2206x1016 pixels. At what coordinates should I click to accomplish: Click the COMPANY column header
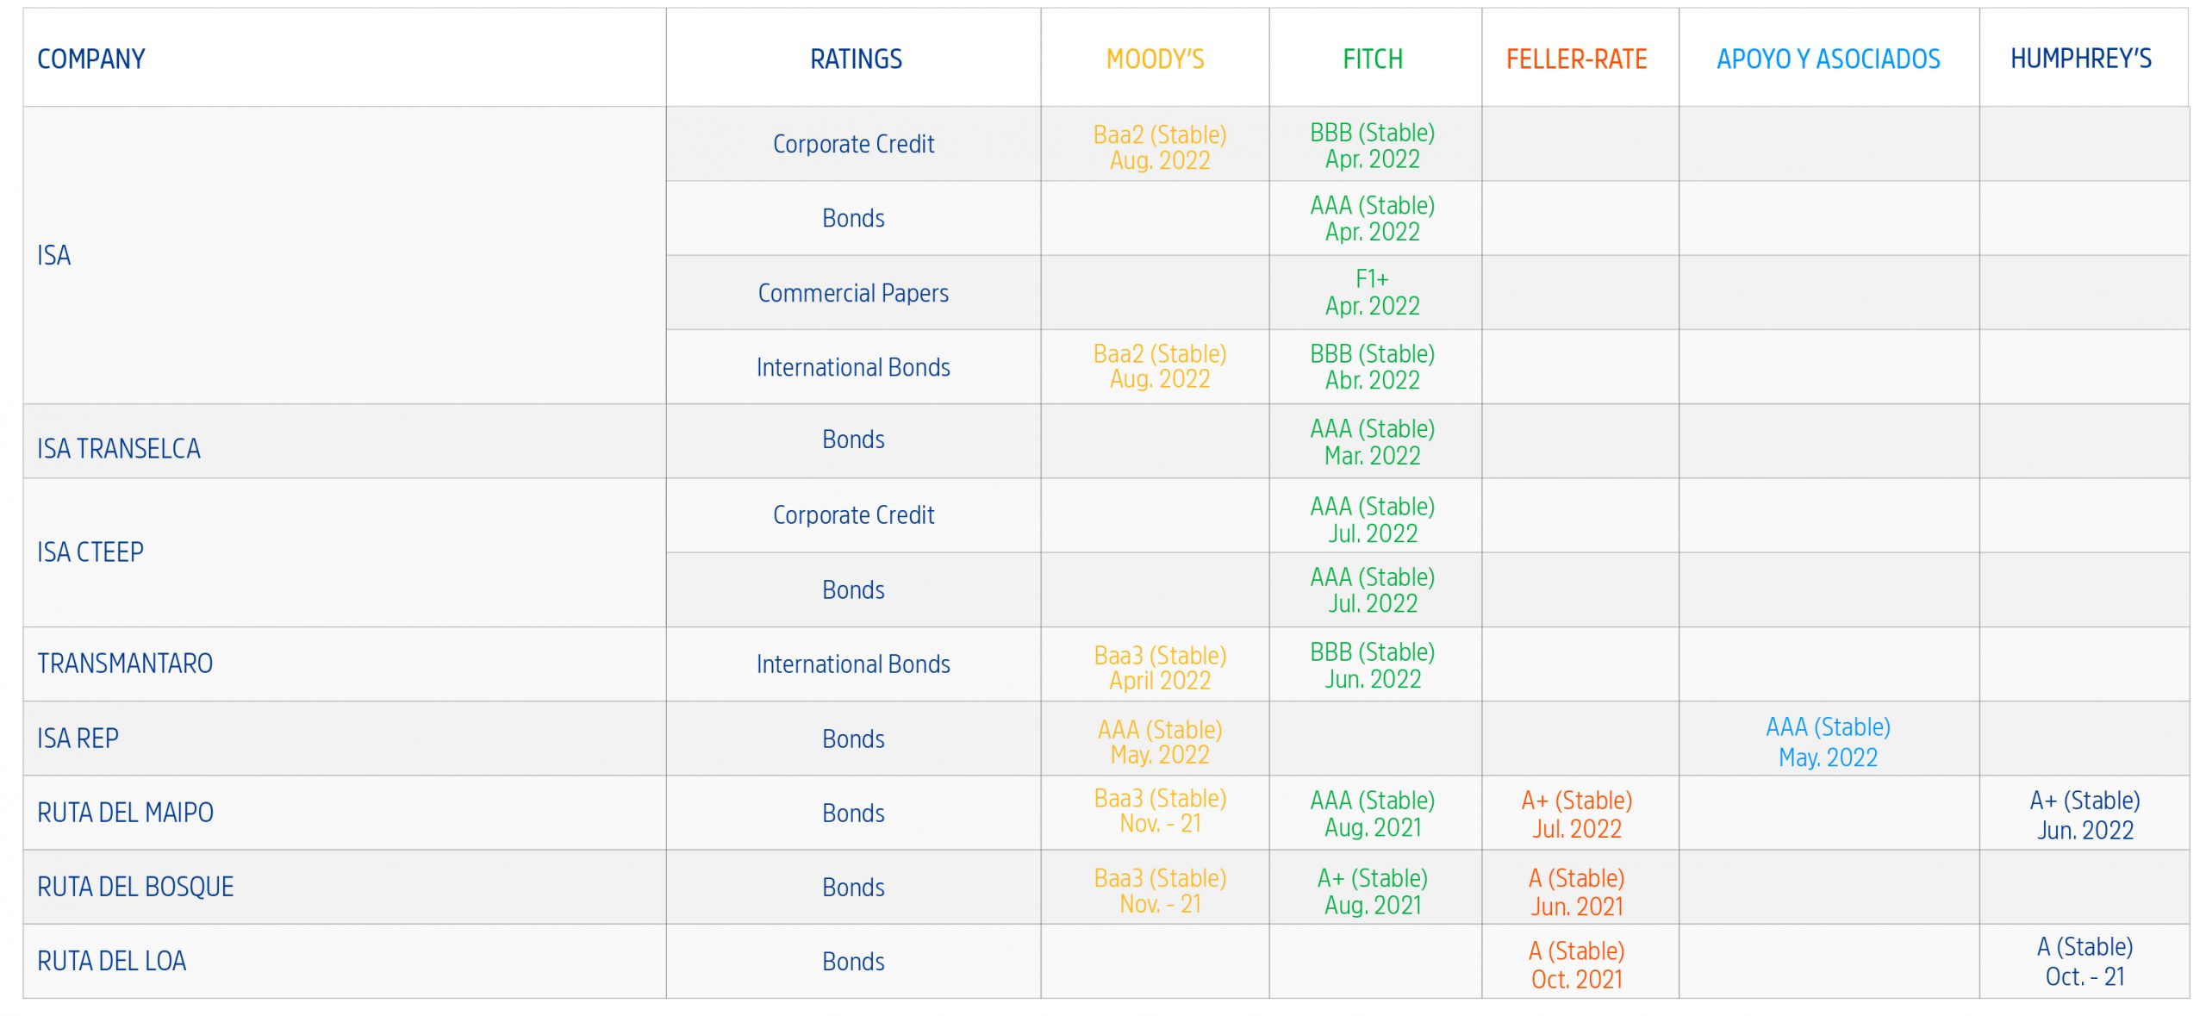[90, 59]
